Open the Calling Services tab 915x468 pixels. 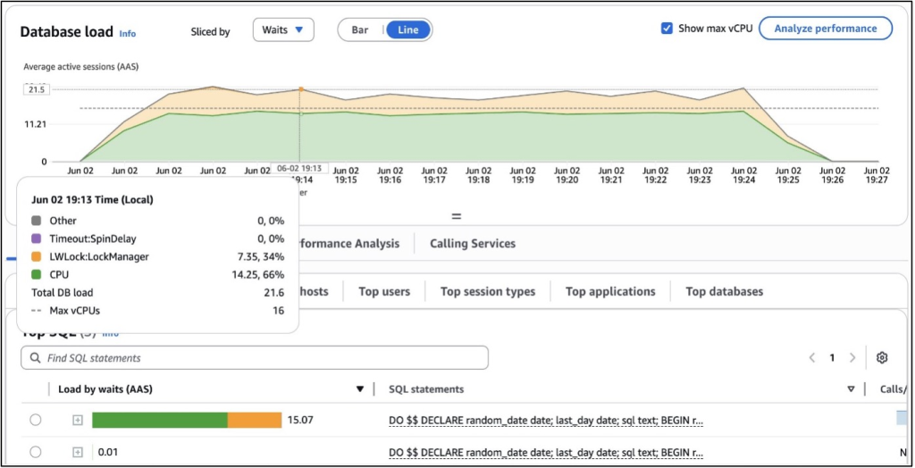pyautogui.click(x=472, y=243)
